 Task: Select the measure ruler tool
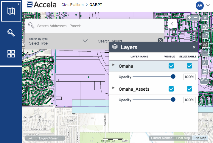tap(205, 54)
